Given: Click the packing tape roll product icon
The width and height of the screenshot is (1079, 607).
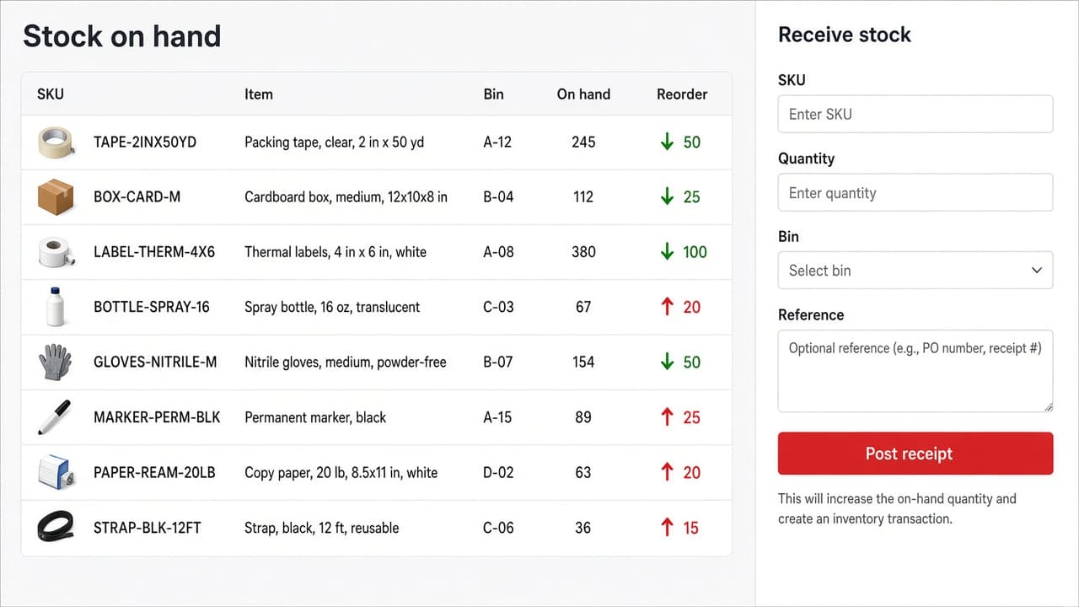Looking at the screenshot, I should pos(57,142).
